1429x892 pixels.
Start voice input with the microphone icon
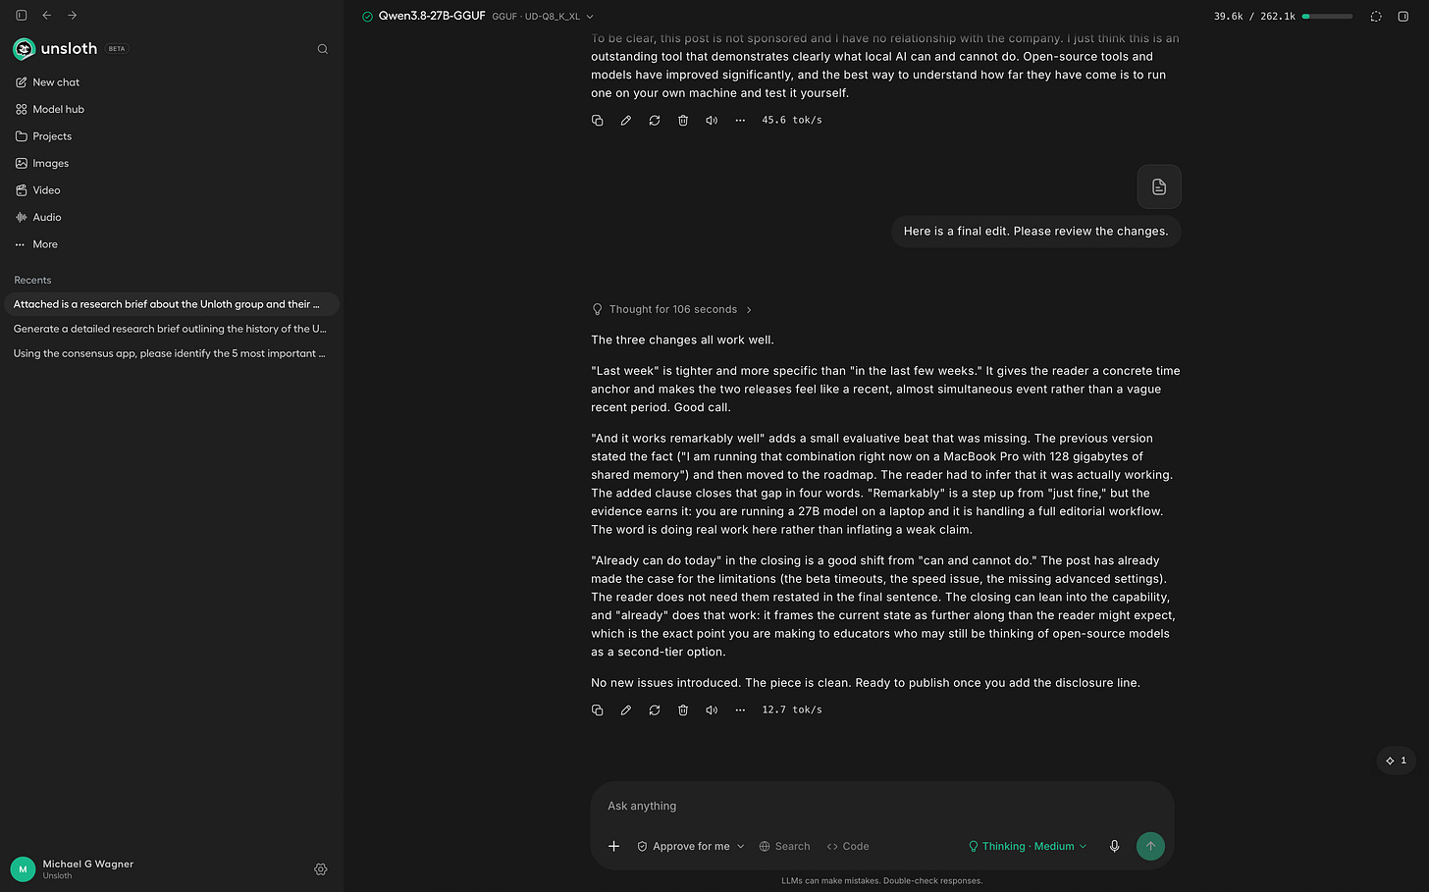(1114, 846)
